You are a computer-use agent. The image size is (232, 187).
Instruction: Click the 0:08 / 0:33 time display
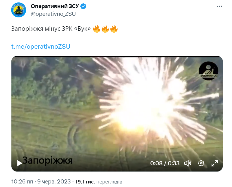pyautogui.click(x=165, y=163)
